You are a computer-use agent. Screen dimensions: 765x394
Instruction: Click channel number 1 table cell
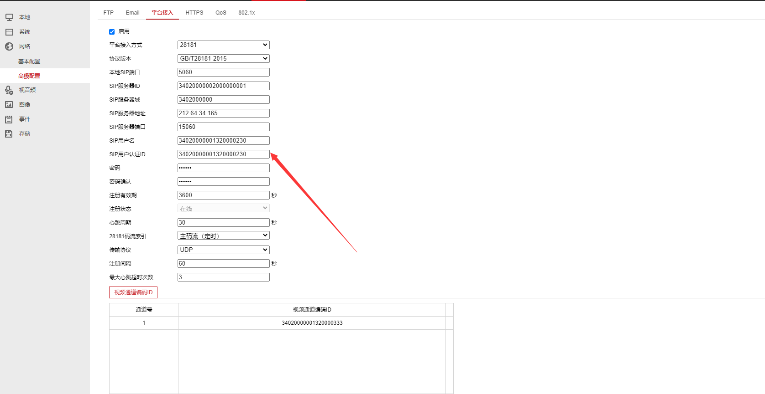tap(144, 323)
